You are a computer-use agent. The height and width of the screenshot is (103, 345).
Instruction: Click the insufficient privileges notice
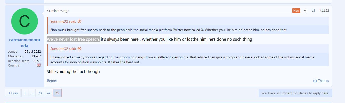[295, 93]
